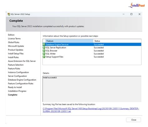Click the SQL Server Setup title bar icon

(9, 14)
